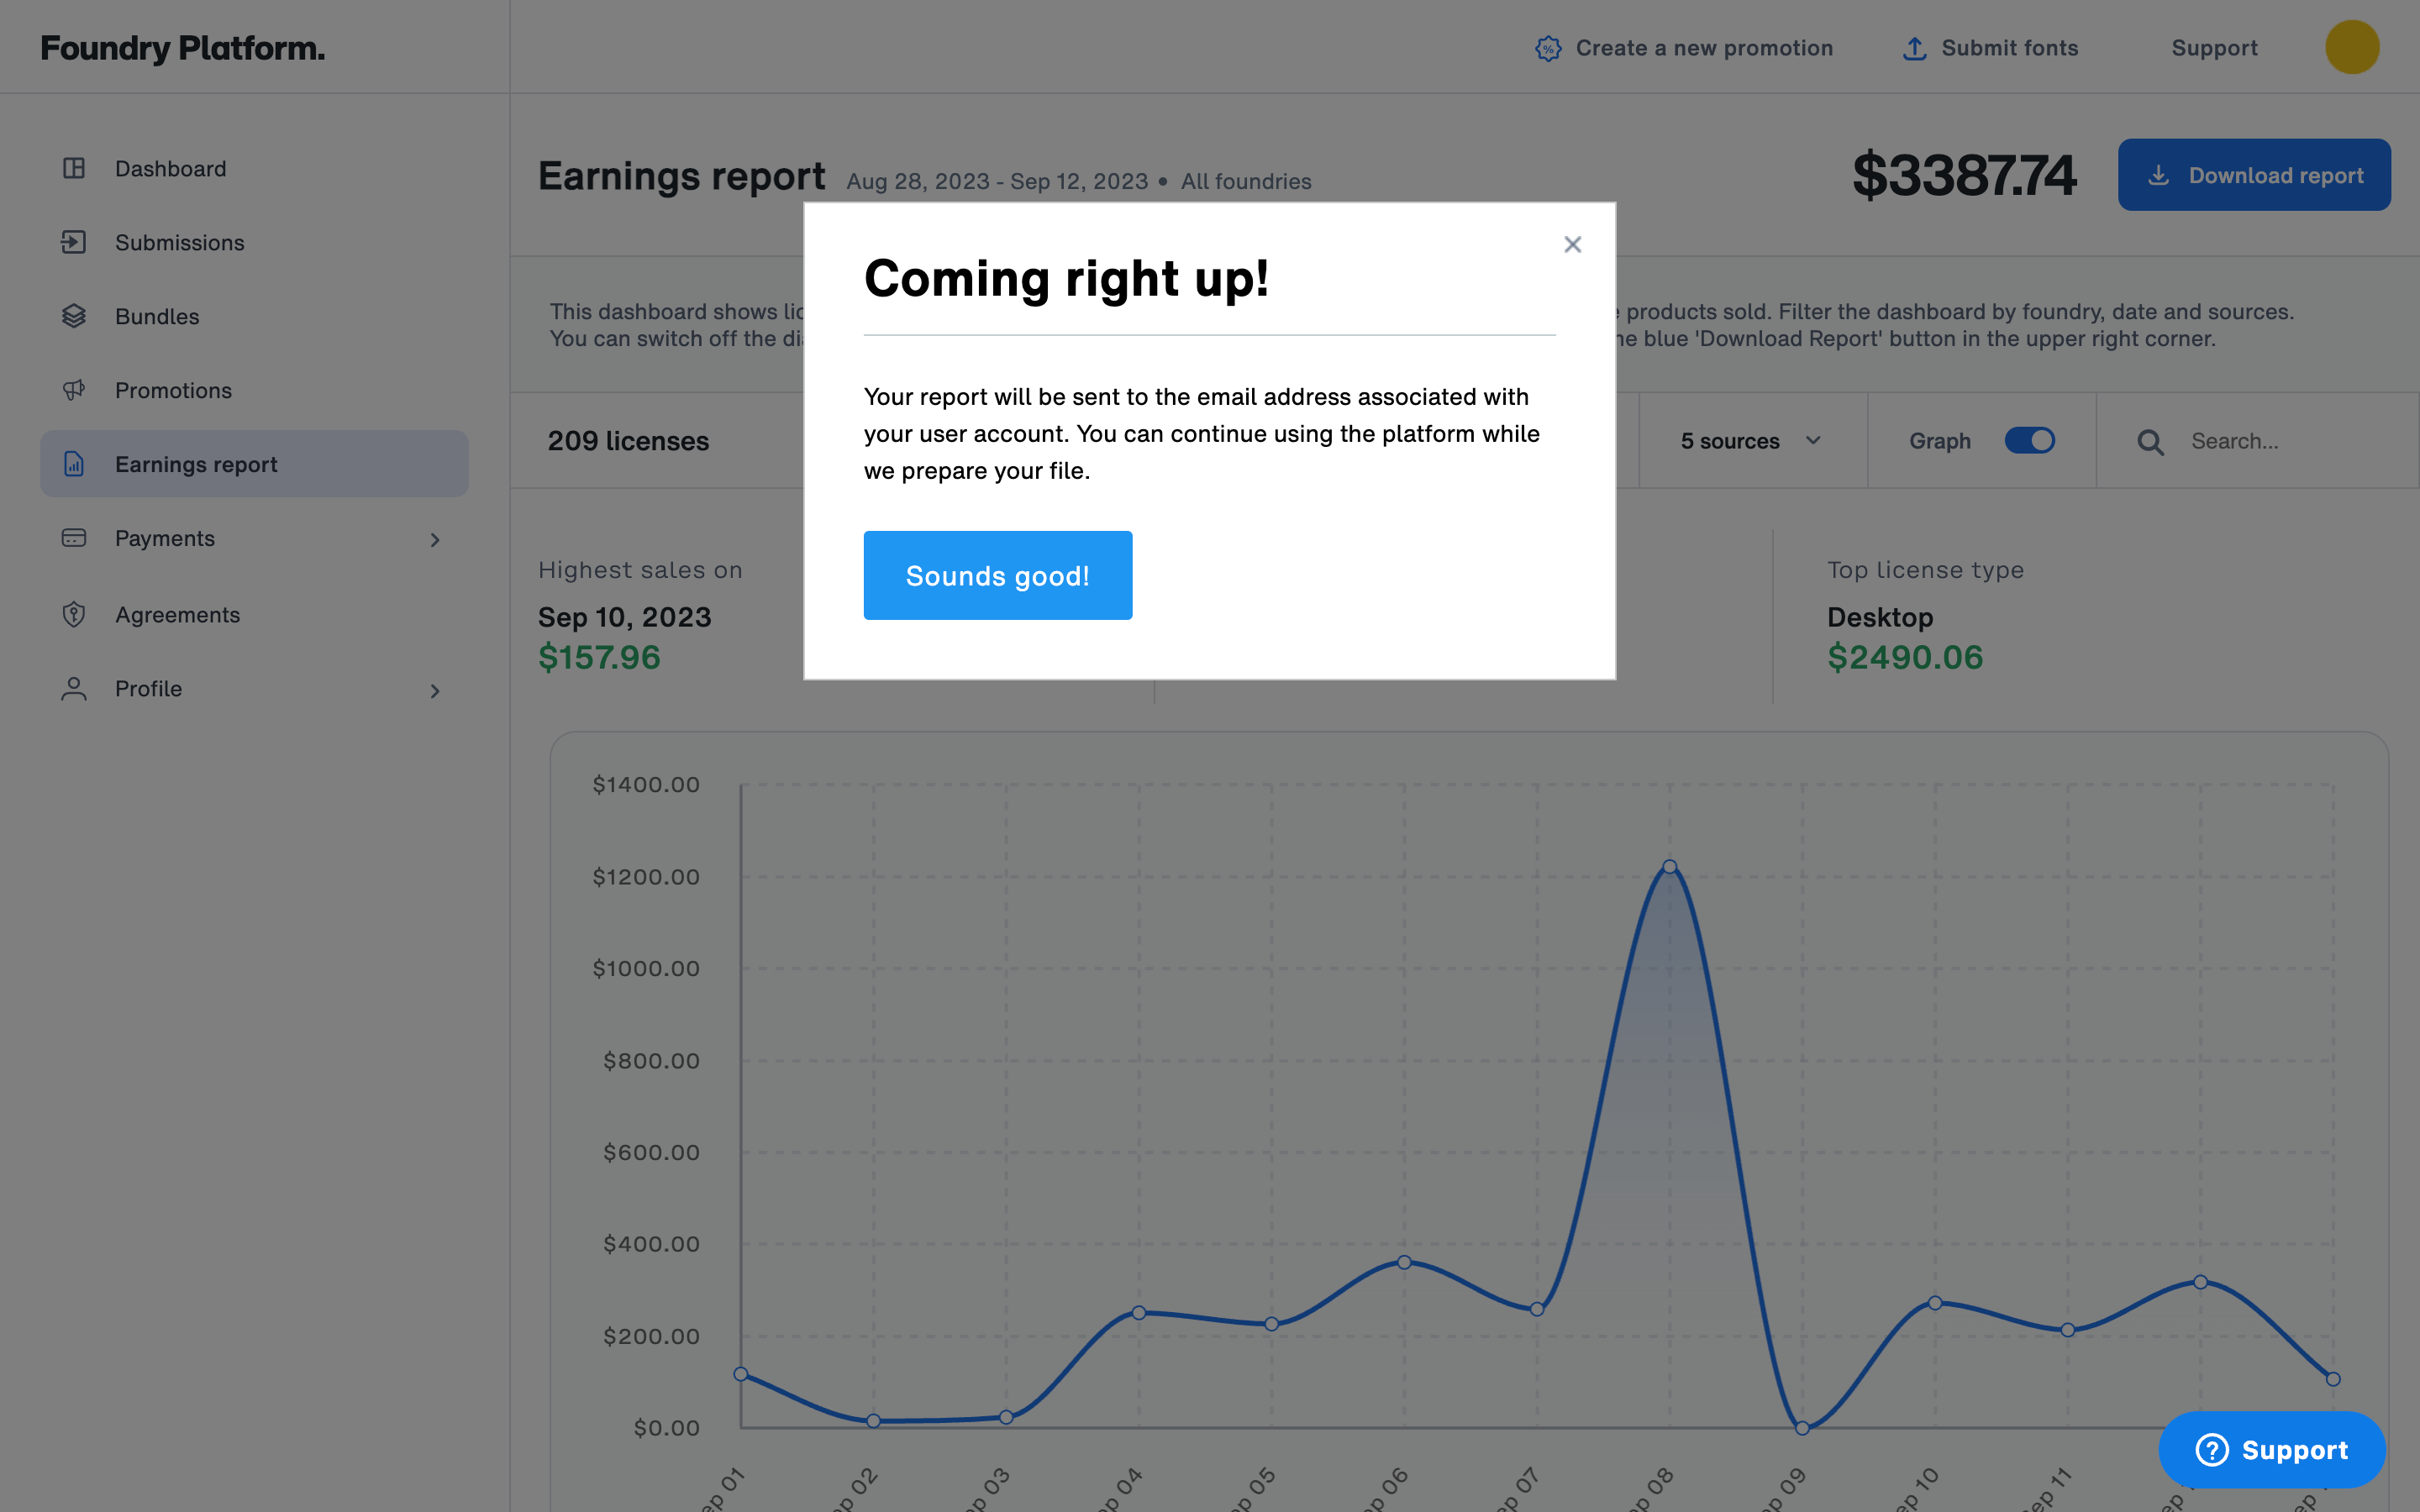
Task: Open the floating Support chat button
Action: [x=2272, y=1449]
